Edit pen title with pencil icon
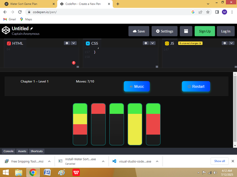 click(x=31, y=28)
